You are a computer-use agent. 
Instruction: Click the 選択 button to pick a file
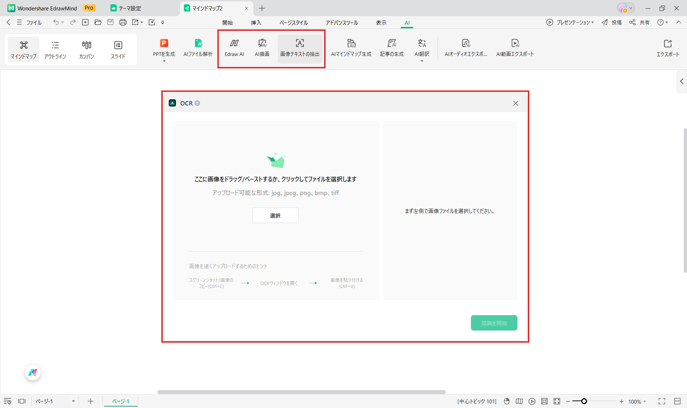[x=275, y=215]
